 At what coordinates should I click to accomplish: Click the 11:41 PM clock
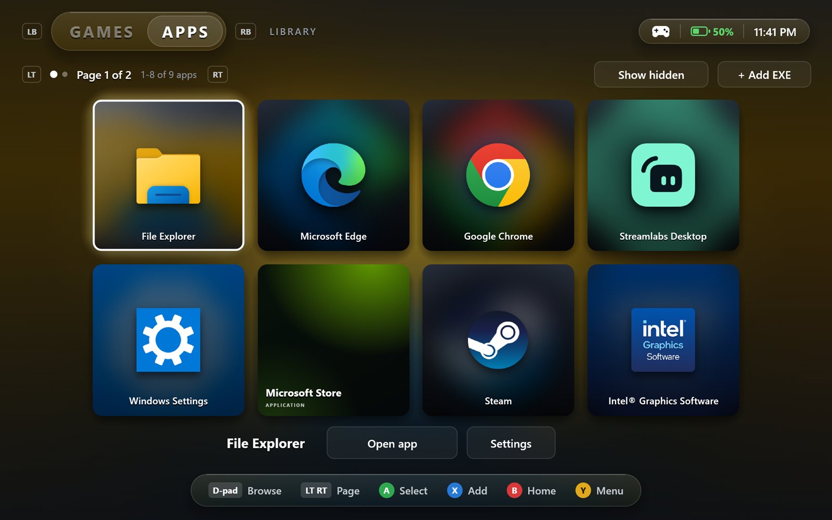pyautogui.click(x=775, y=32)
